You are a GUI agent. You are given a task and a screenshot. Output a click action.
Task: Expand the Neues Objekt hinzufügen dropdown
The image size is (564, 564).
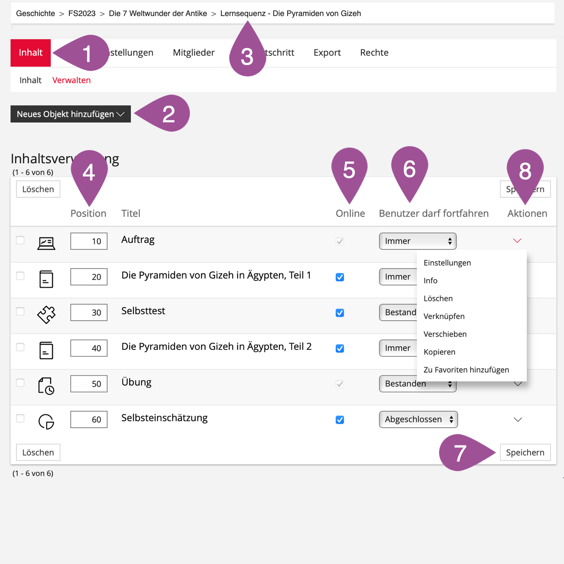pos(70,114)
